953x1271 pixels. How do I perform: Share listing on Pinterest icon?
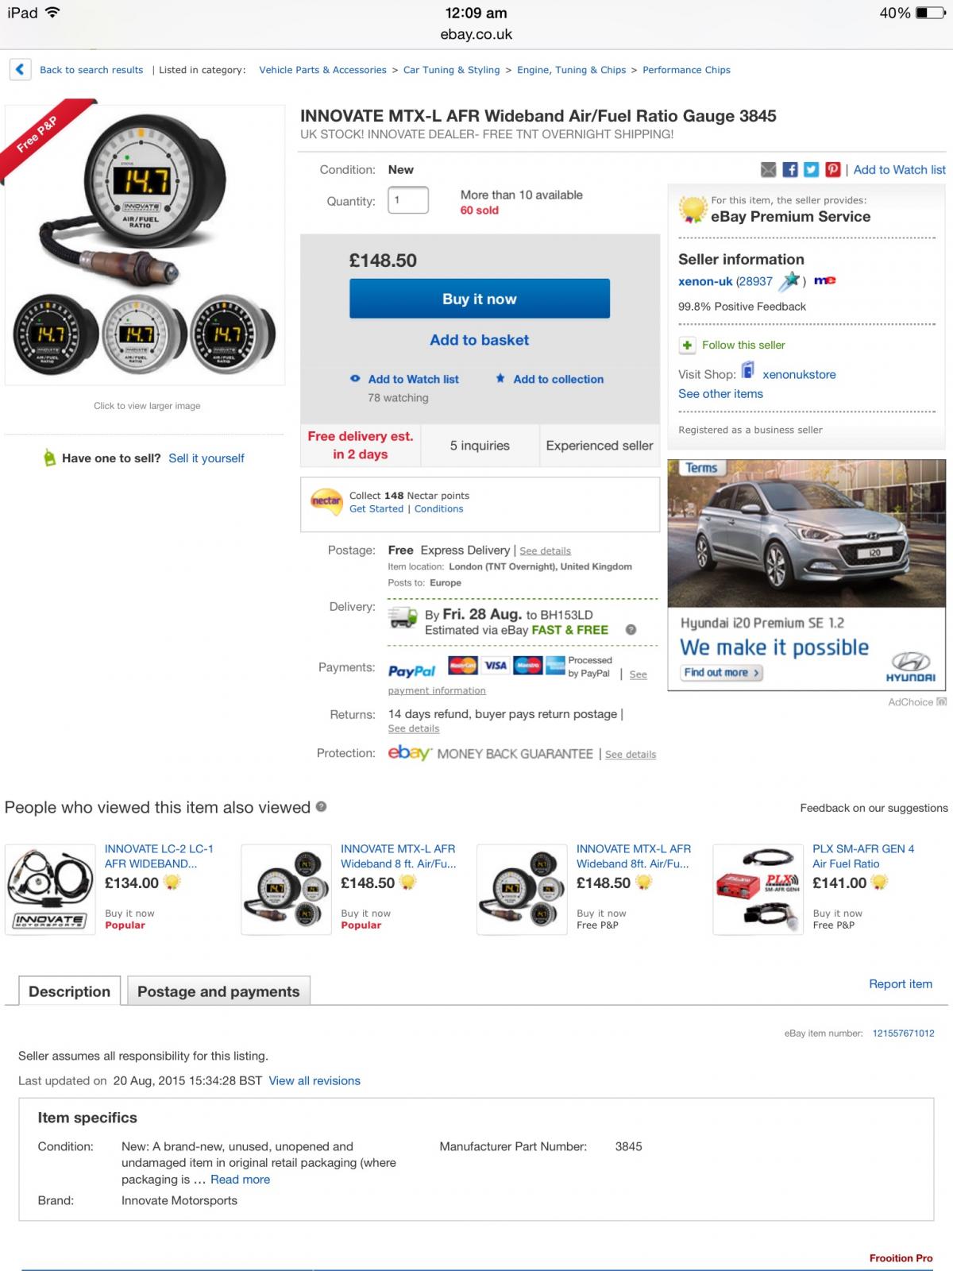pos(832,169)
